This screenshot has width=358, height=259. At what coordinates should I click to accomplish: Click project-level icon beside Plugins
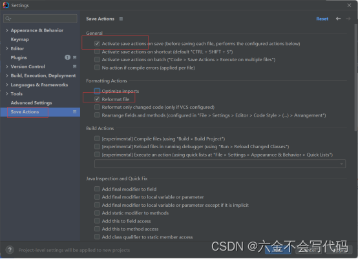click(74, 57)
